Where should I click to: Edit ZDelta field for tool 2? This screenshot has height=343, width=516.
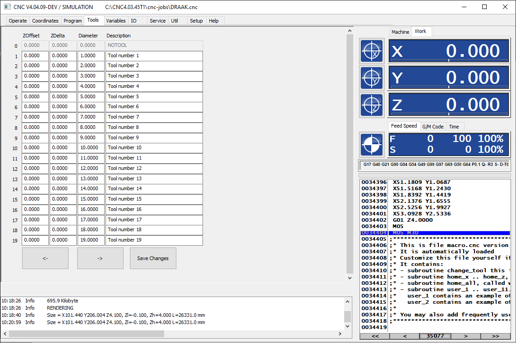click(x=63, y=66)
